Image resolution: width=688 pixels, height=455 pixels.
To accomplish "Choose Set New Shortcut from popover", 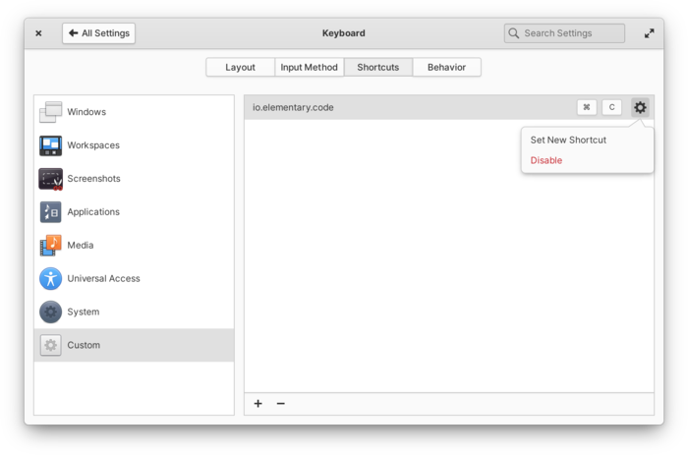I will coord(568,140).
